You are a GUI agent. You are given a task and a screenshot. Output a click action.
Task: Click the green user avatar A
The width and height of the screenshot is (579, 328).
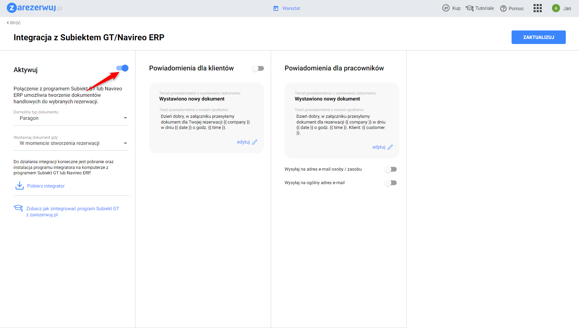(556, 8)
